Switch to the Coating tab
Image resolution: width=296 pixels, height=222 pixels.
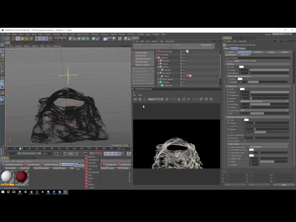tap(271, 52)
